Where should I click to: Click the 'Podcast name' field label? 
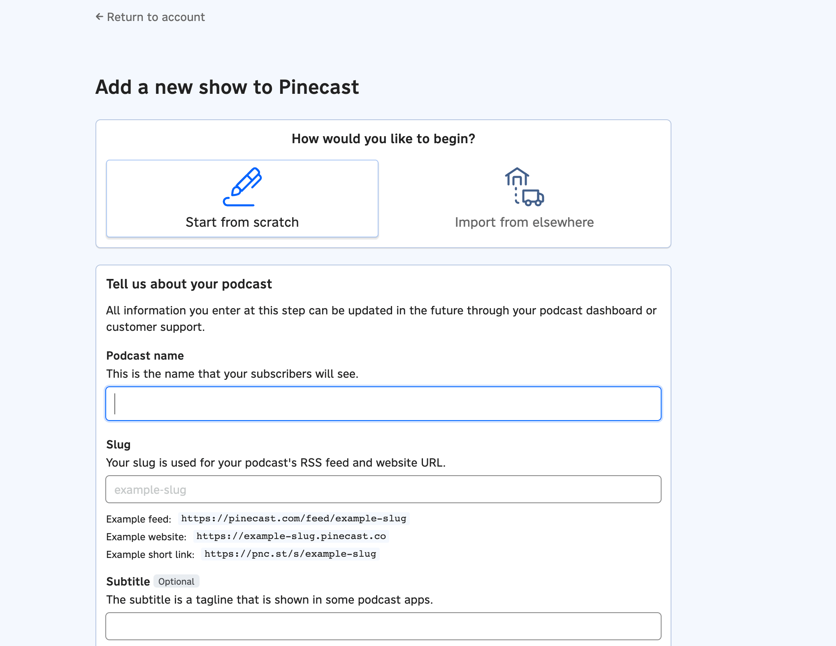[145, 356]
